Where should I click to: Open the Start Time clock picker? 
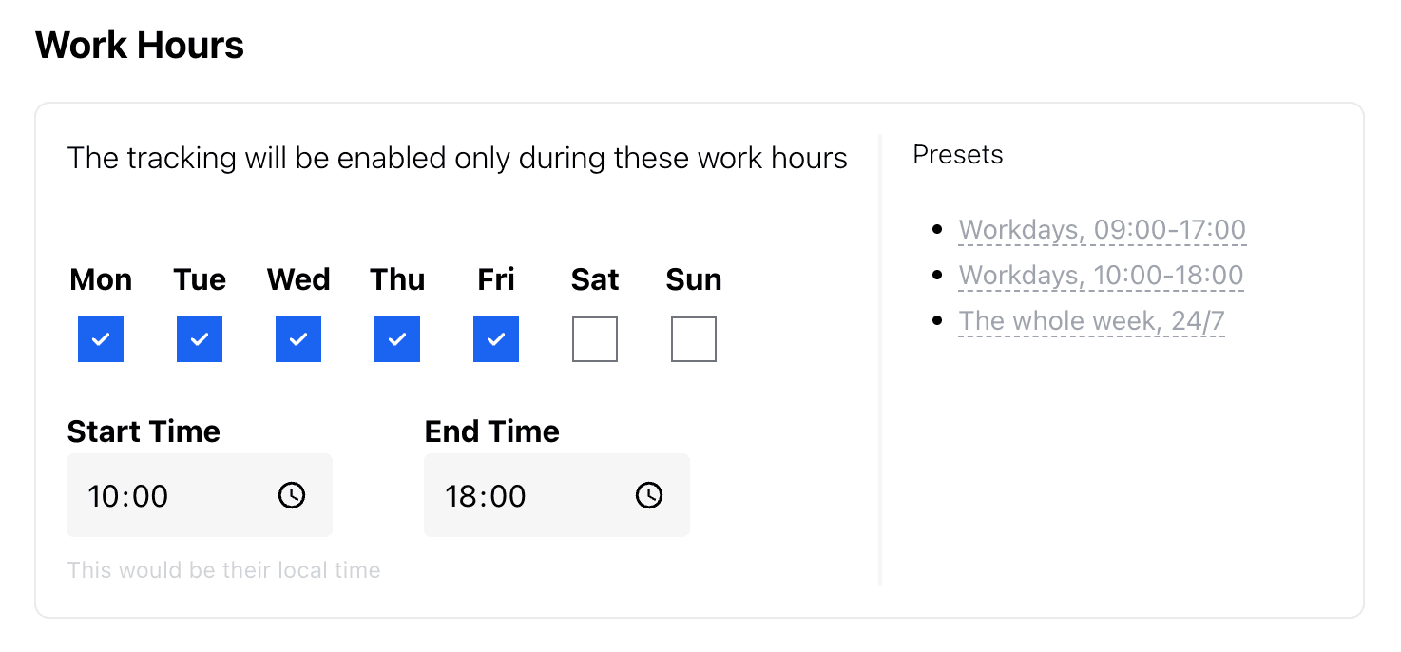tap(293, 494)
